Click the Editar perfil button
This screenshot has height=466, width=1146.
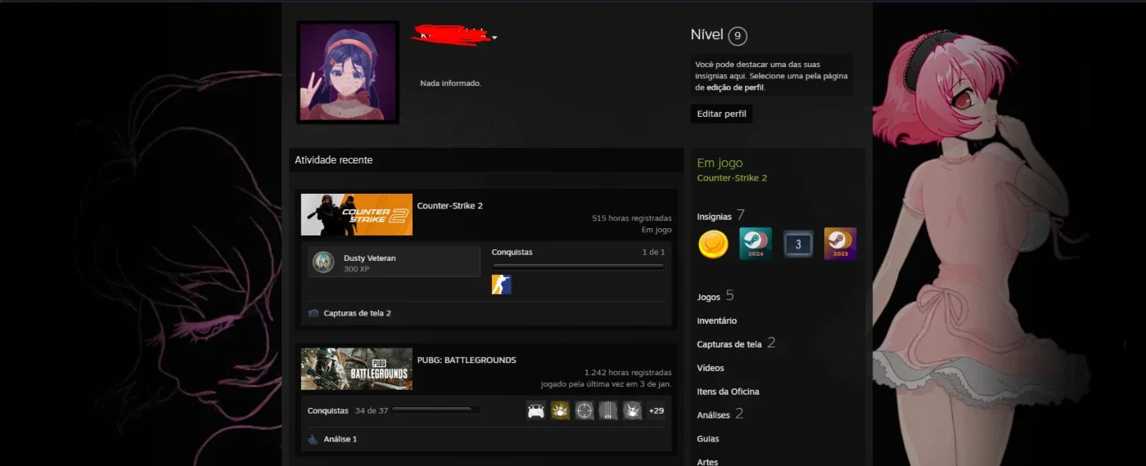tap(721, 114)
